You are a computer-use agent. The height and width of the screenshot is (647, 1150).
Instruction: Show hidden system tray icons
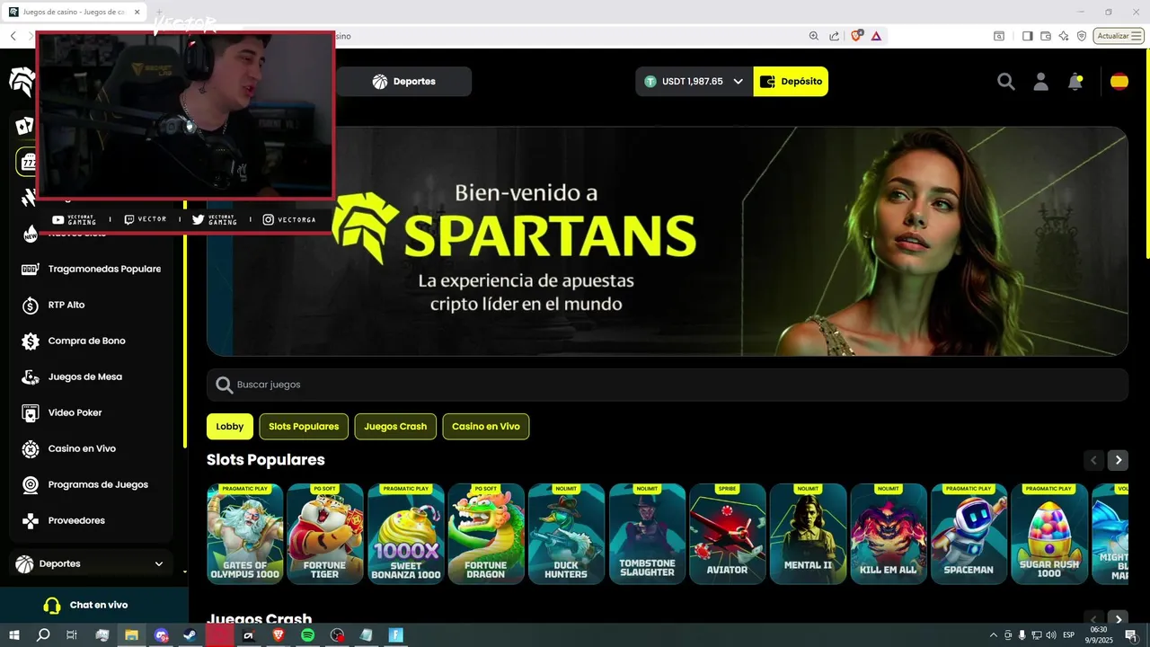[x=993, y=635]
